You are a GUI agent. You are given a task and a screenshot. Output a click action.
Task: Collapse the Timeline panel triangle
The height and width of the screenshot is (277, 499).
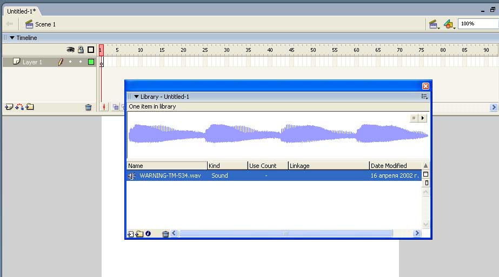pyautogui.click(x=12, y=37)
